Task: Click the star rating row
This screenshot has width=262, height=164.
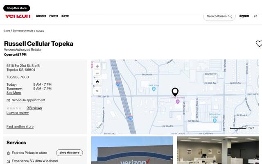Action: (x=14, y=108)
